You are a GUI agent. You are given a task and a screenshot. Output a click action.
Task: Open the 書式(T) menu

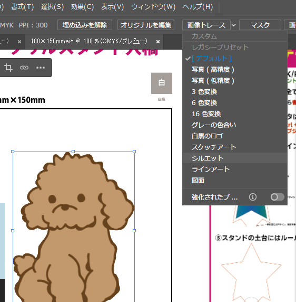tap(22, 7)
